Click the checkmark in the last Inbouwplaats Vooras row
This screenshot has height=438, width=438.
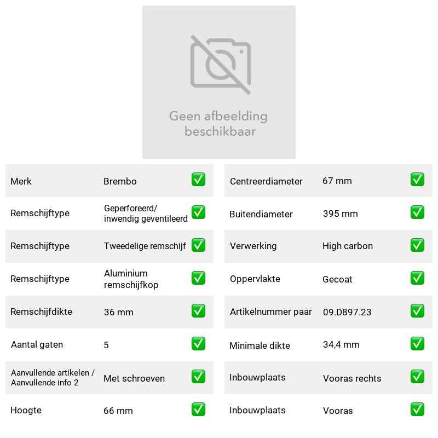(x=417, y=409)
